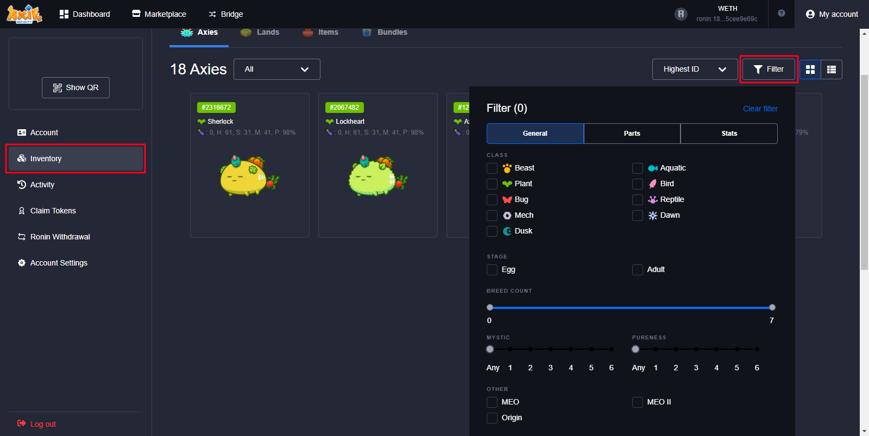Click the Beast paw class icon
The width and height of the screenshot is (869, 436).
coord(507,168)
